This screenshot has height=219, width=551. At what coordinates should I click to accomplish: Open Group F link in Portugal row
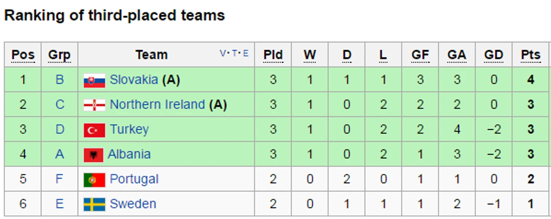pyautogui.click(x=60, y=179)
